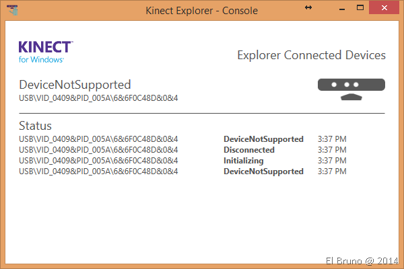Screen dimensions: 404x269
Task: Click the Kinect for Windows logo
Action: [46, 52]
